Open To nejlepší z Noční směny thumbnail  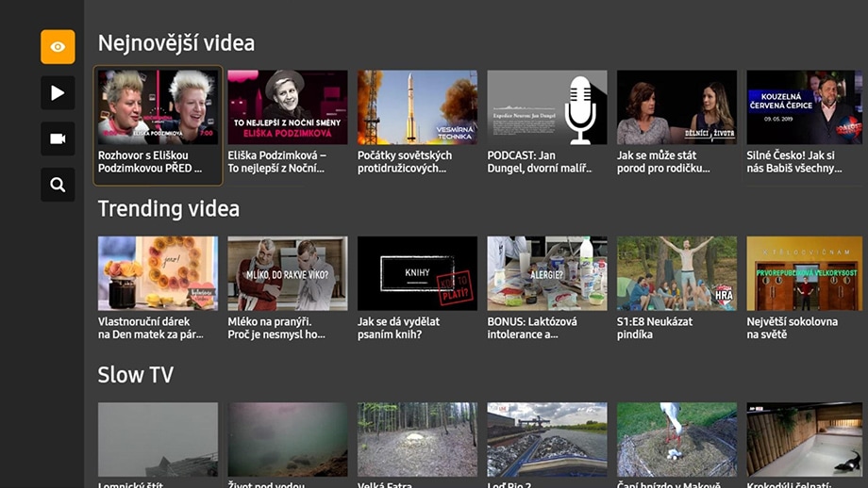[288, 107]
